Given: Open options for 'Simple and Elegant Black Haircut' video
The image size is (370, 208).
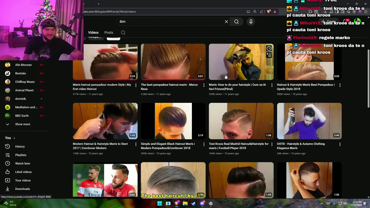Looking at the screenshot, I should coord(204,144).
